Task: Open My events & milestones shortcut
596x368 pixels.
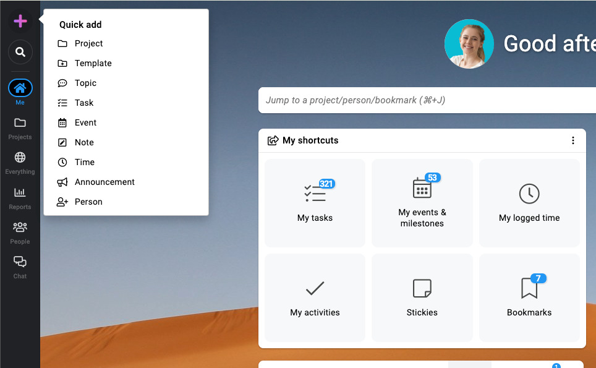Action: coord(422,203)
